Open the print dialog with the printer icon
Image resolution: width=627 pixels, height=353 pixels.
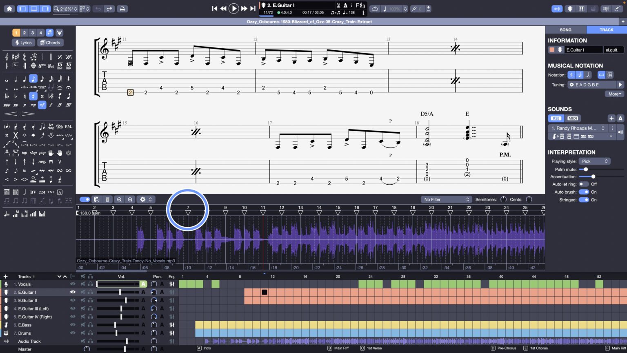pyautogui.click(x=122, y=8)
